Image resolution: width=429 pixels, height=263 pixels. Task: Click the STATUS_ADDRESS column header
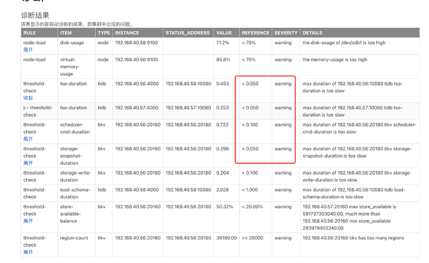[187, 33]
